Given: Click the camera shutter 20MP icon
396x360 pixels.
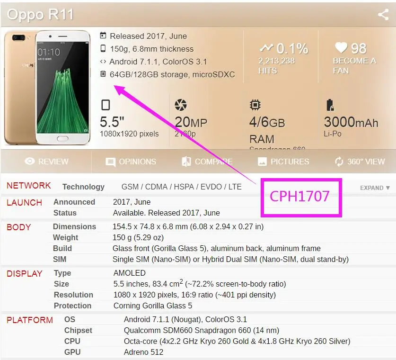Looking at the screenshot, I should 181,105.
